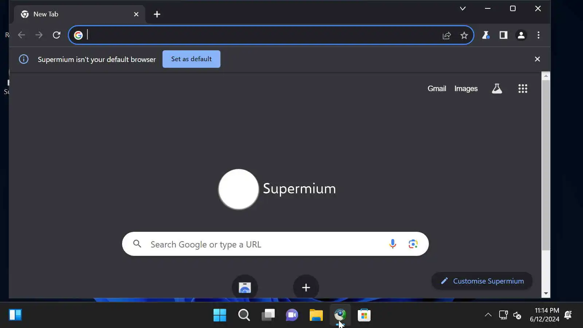Image resolution: width=583 pixels, height=328 pixels.
Task: Reload the page with the refresh icon
Action: point(56,35)
